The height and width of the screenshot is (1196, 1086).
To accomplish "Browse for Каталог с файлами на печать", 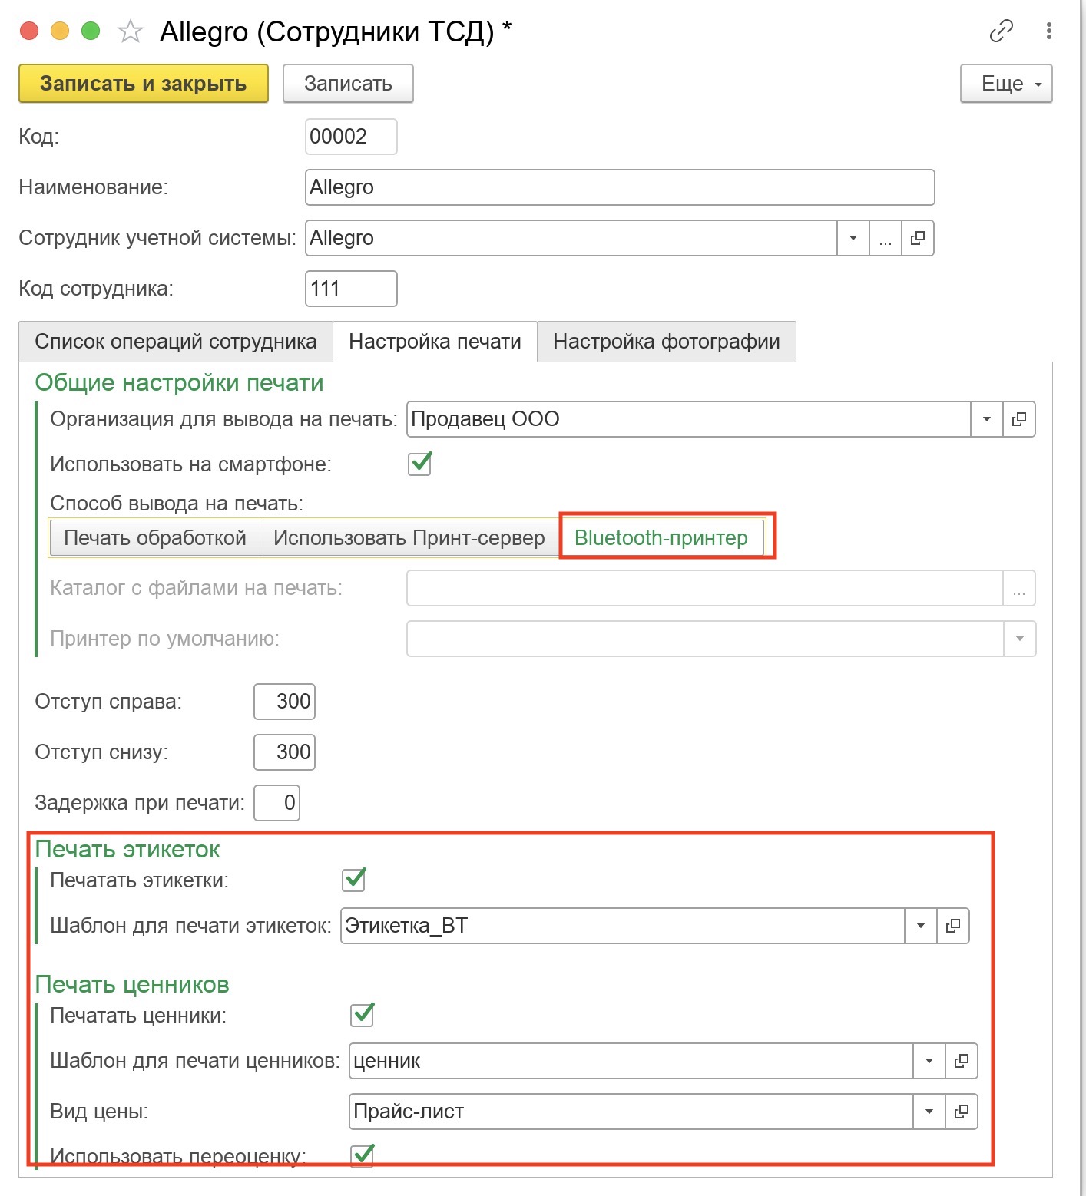I will [1019, 588].
